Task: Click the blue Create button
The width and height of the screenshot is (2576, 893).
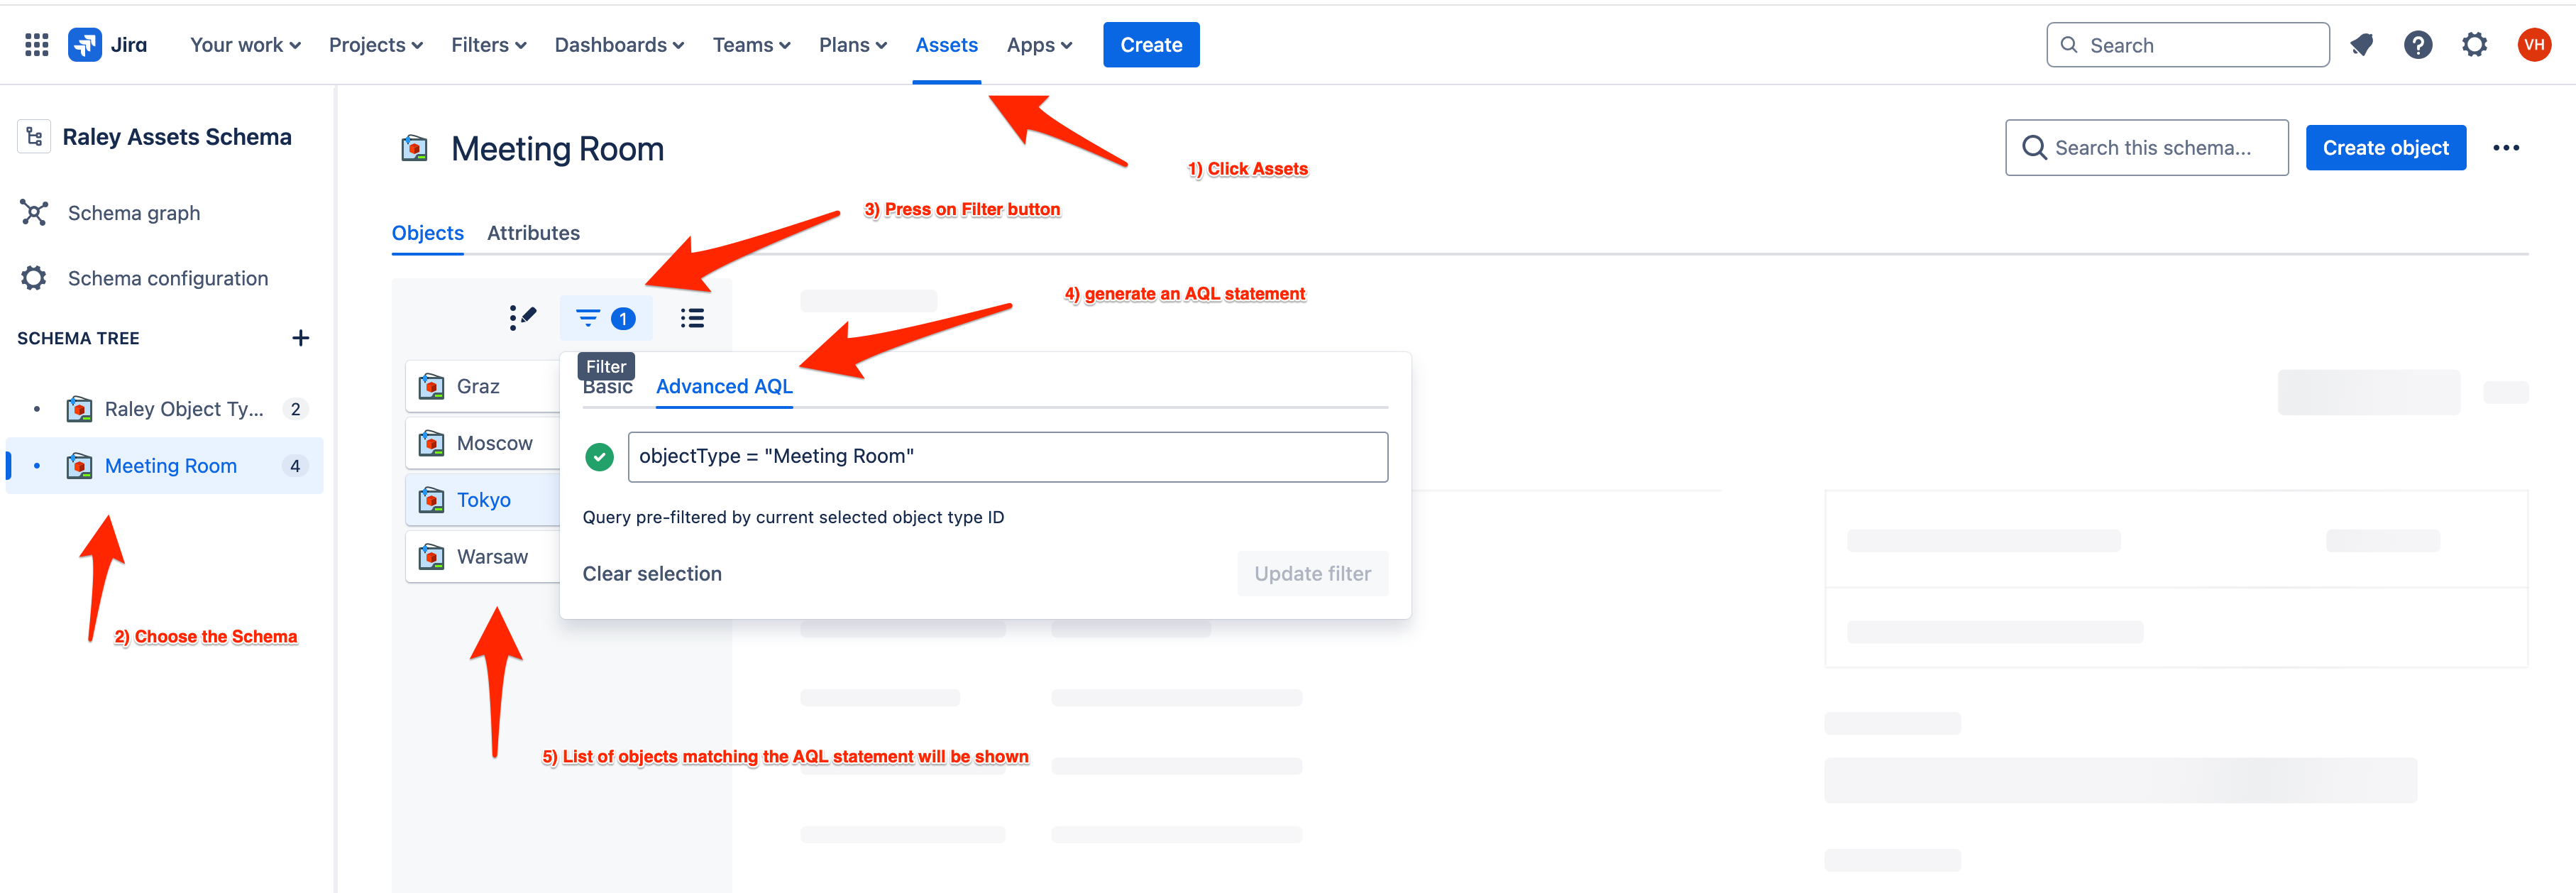Action: pos(1151,45)
